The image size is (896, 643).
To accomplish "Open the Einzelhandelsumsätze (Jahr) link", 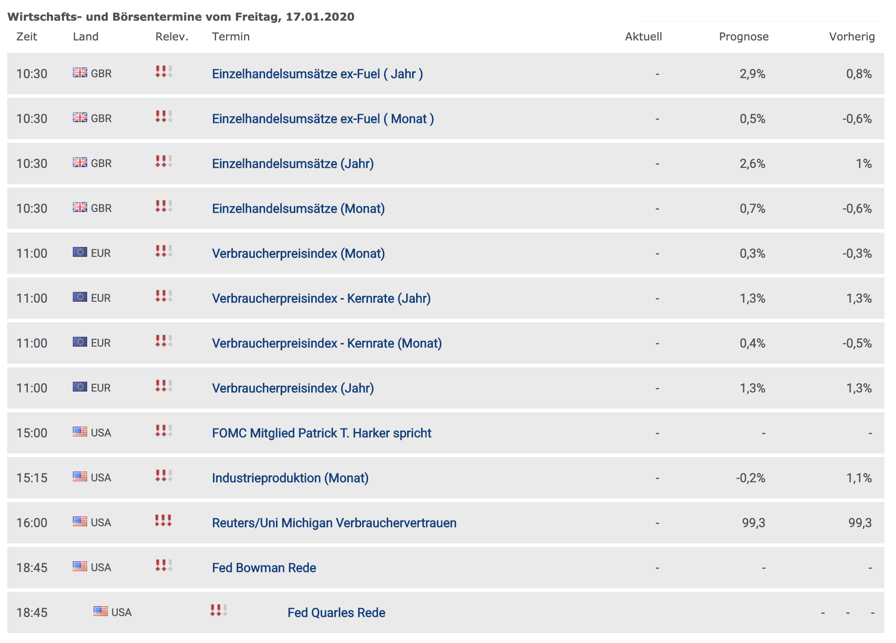I will tap(293, 163).
